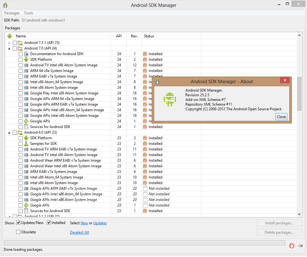Click Install packages button

click(x=279, y=223)
